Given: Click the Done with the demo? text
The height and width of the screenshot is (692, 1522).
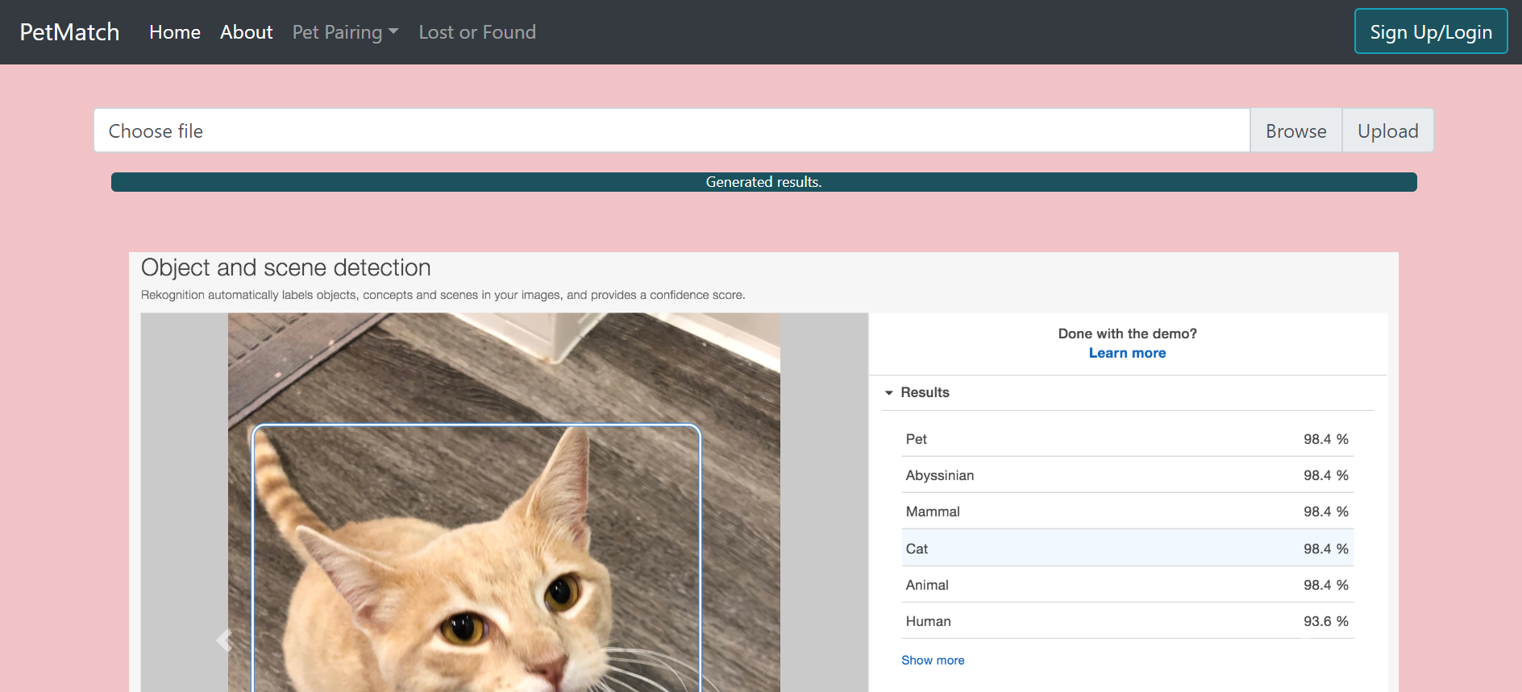Looking at the screenshot, I should tap(1127, 334).
